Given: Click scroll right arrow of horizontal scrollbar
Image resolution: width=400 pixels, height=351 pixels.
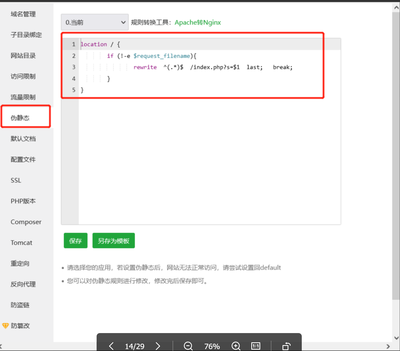Looking at the screenshot, I should 388,346.
